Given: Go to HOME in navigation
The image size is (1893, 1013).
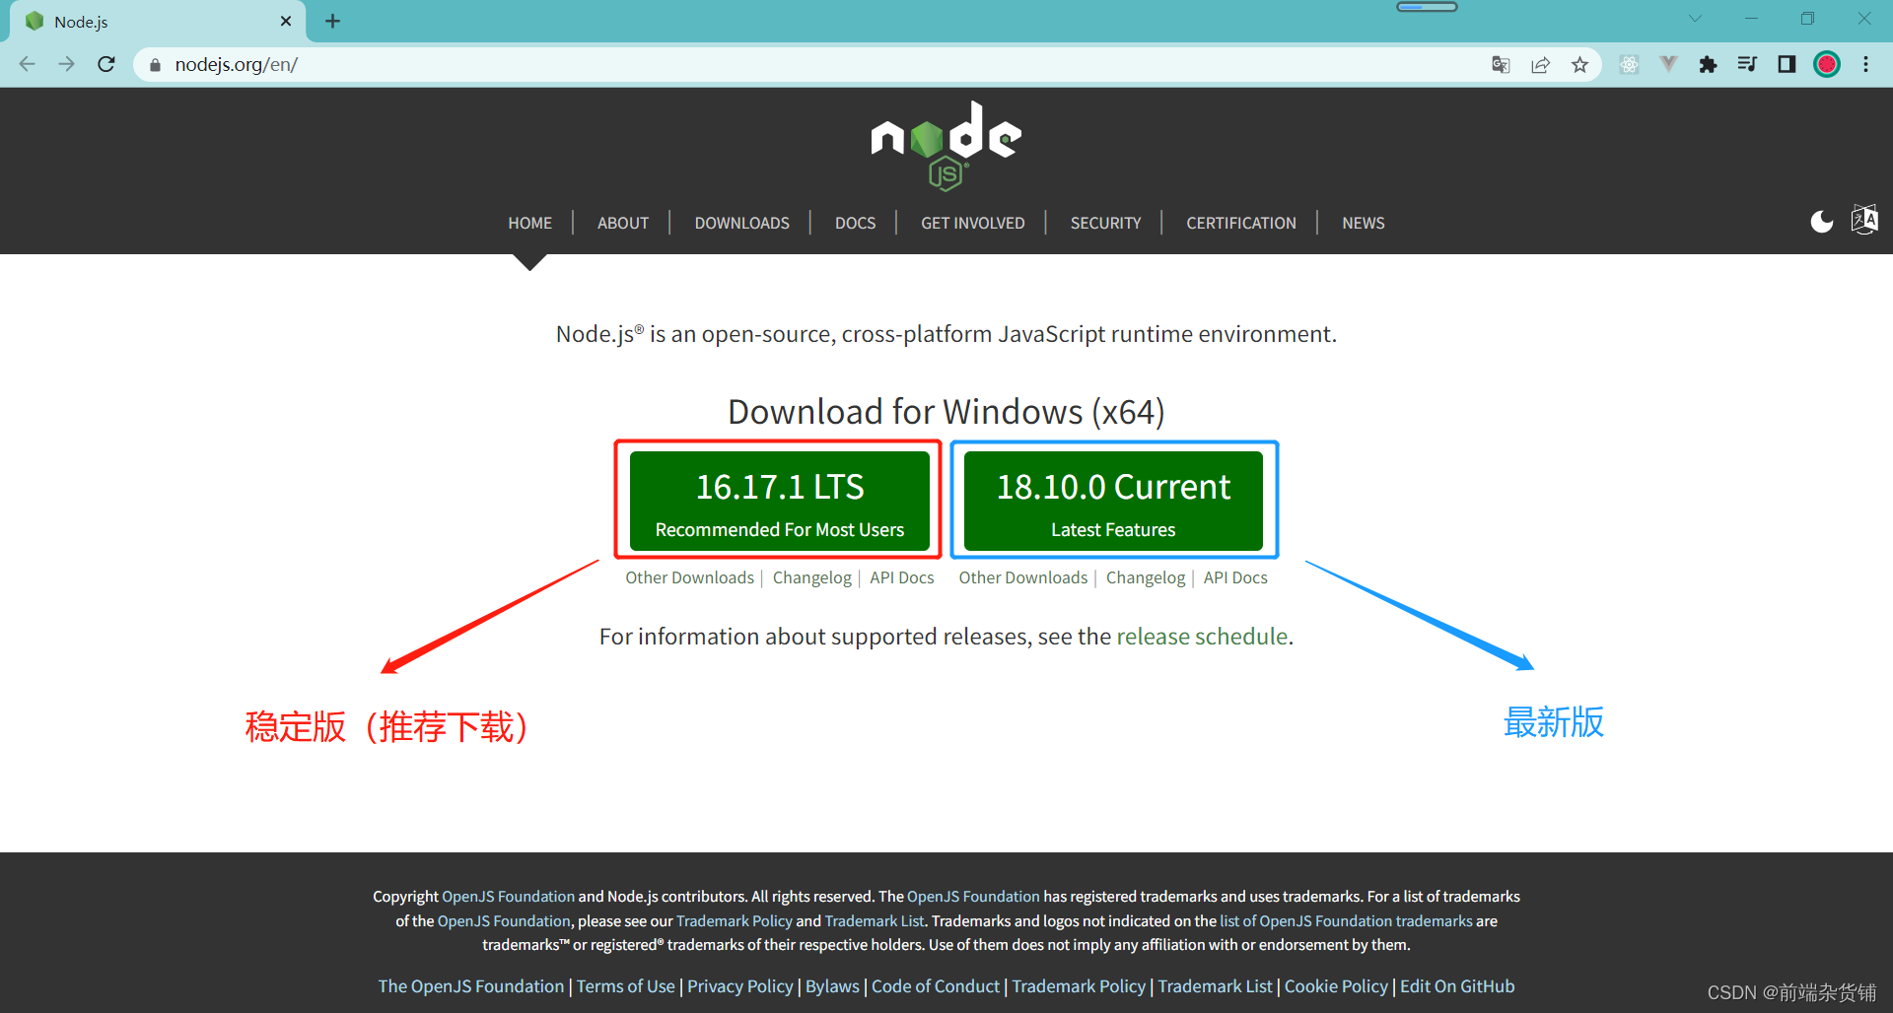Looking at the screenshot, I should [529, 224].
